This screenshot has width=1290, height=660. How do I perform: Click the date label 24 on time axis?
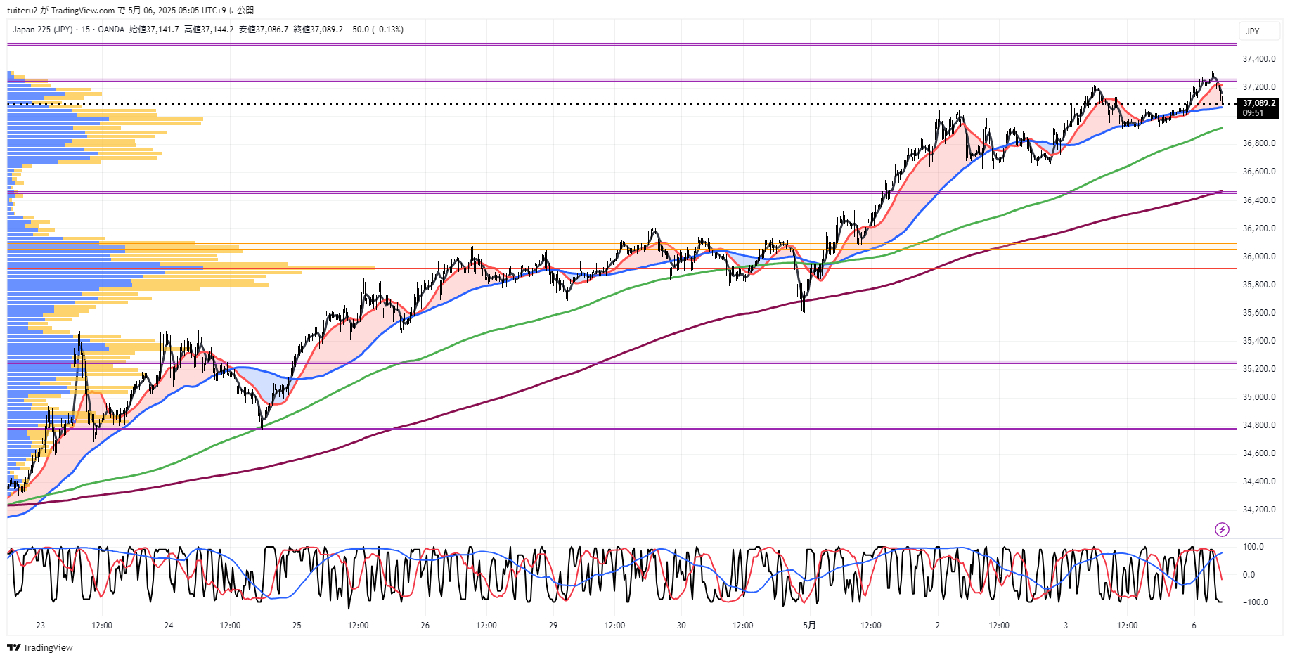coord(169,626)
